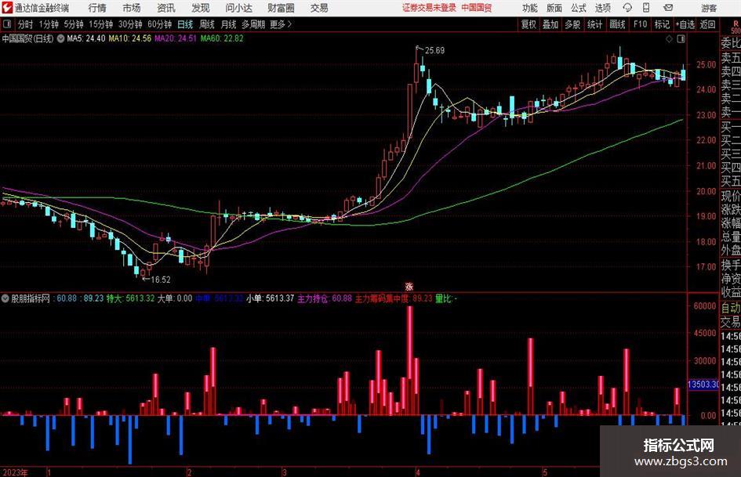Switch to 60分钟 chart period

(159, 24)
